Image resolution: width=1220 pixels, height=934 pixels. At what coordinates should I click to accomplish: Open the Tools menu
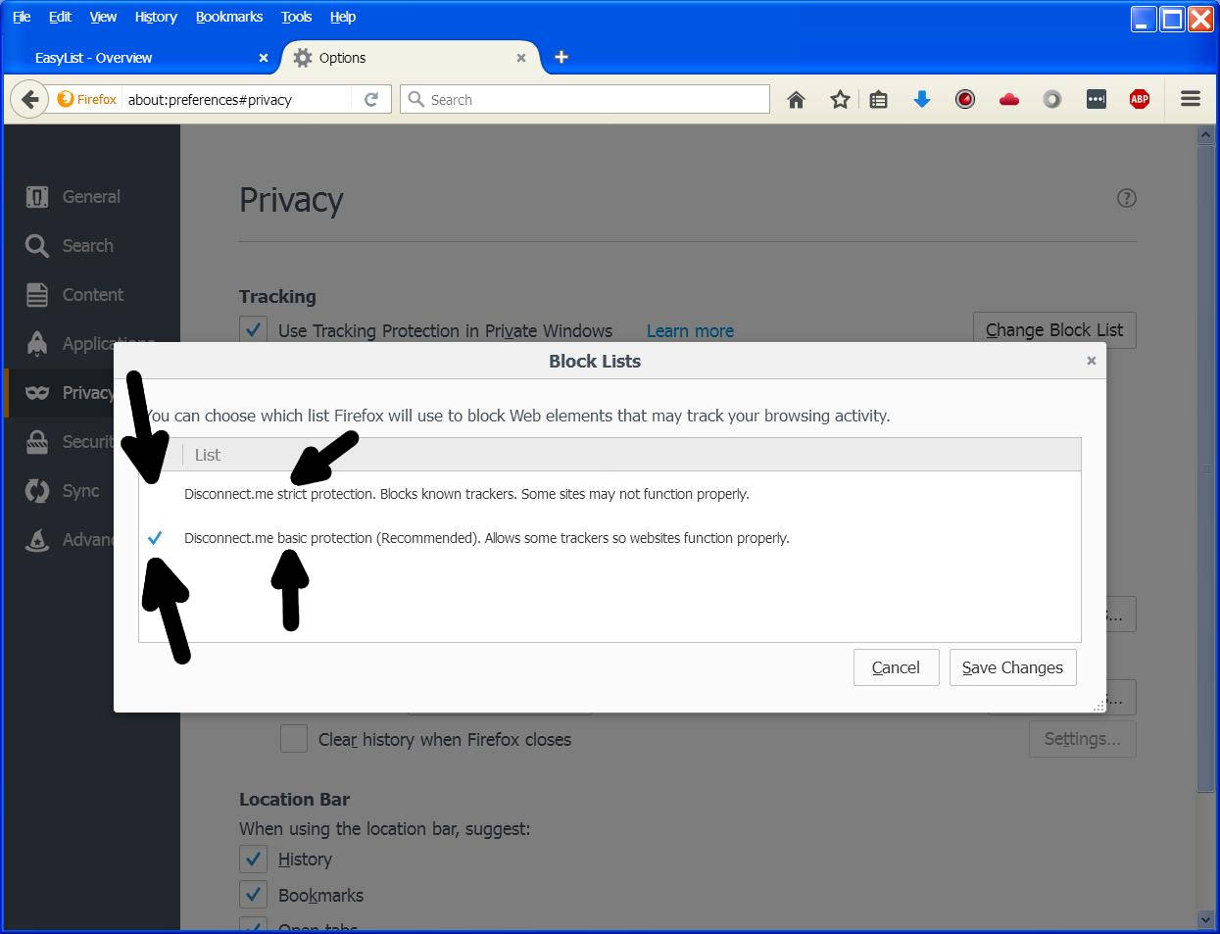tap(296, 17)
